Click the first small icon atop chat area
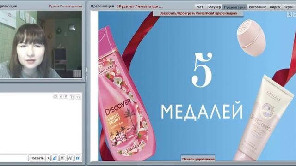Screen dimensions: 296x166 (55, 96)
